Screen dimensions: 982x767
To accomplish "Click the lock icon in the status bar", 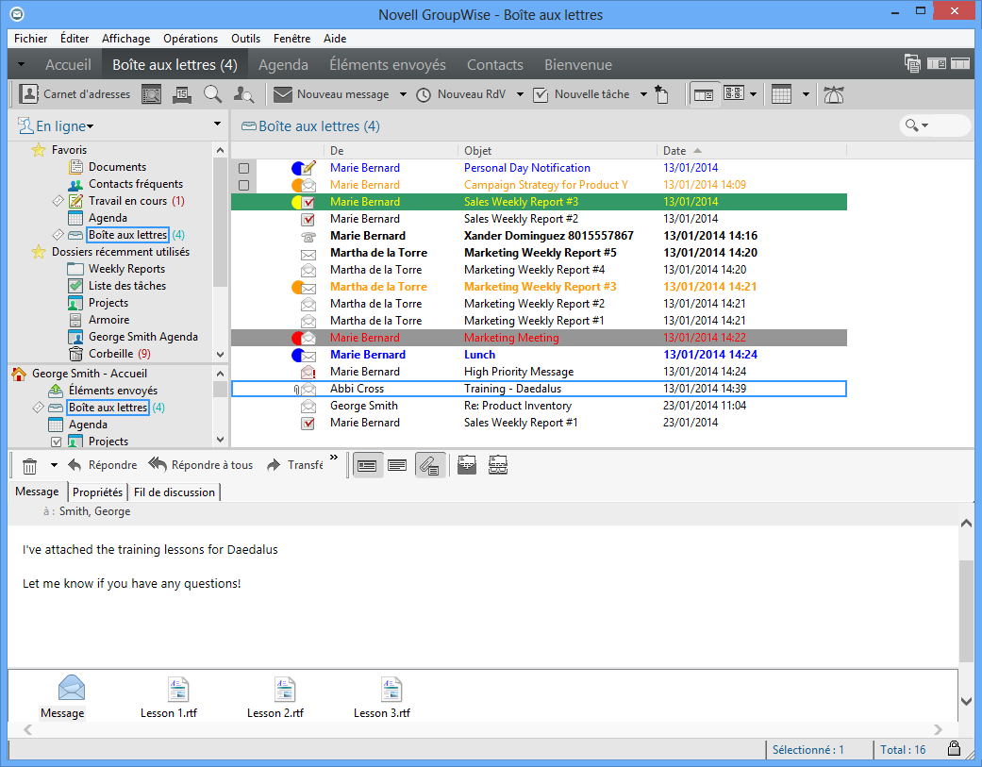I will coord(954,749).
